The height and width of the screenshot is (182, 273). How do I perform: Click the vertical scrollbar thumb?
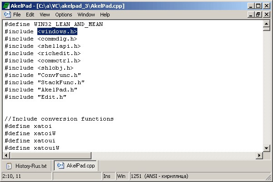(x=266, y=29)
